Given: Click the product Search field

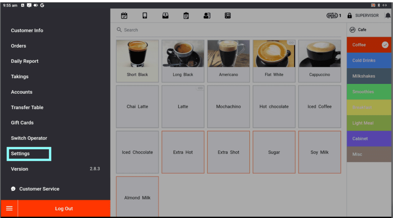Looking at the screenshot, I should click(x=230, y=30).
